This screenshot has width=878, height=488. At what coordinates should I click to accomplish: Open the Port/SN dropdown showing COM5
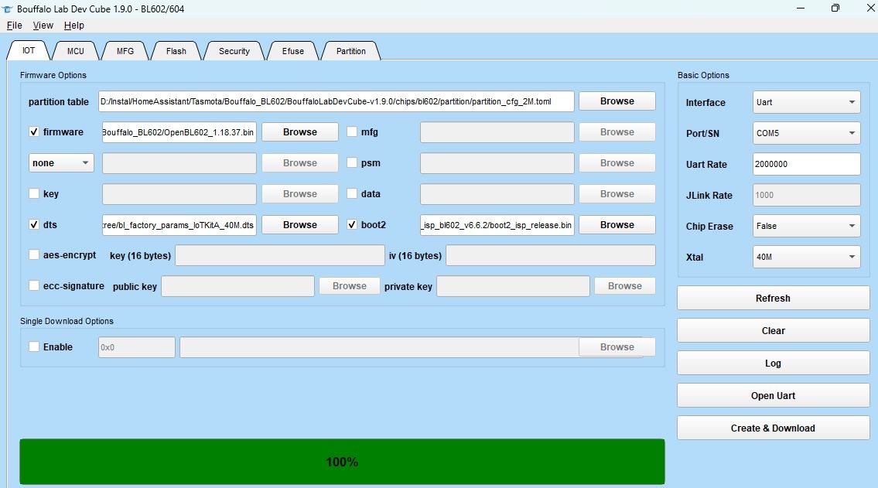(806, 133)
